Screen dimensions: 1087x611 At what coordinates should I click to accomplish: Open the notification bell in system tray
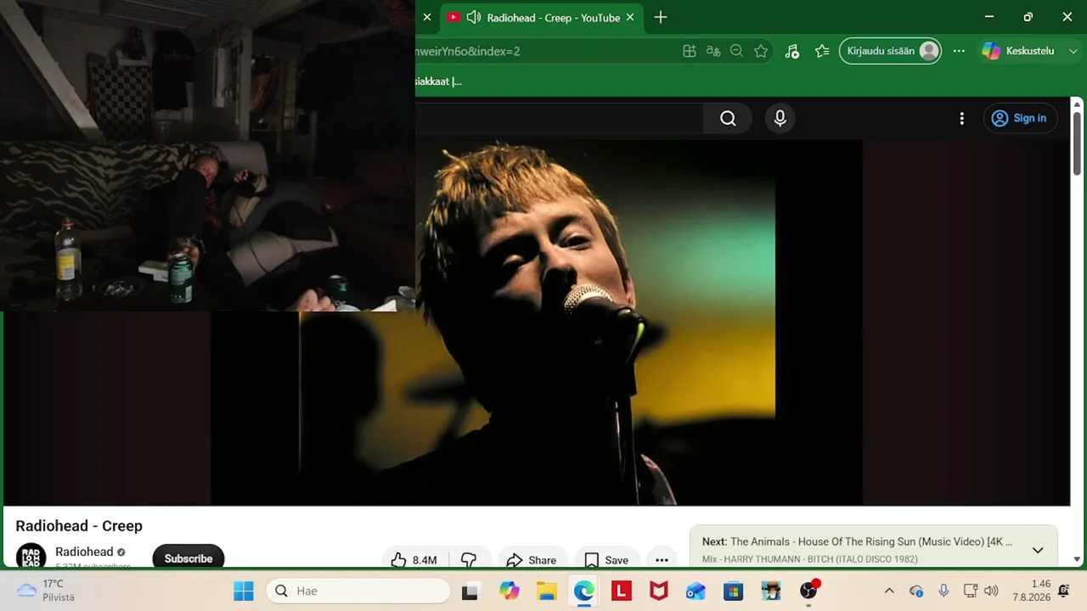(1063, 591)
